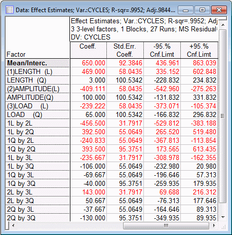Click the 143.000 coefficient cell
The height and width of the screenshot is (235, 232).
point(88,192)
